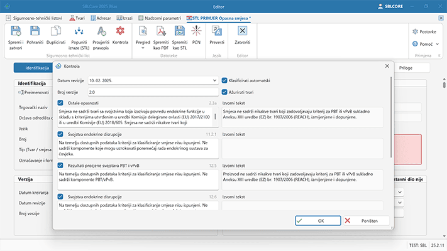Click the Prevesti translate icon
447x251 pixels.
click(216, 31)
